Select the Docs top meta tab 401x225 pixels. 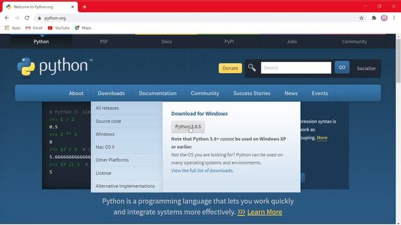(167, 41)
